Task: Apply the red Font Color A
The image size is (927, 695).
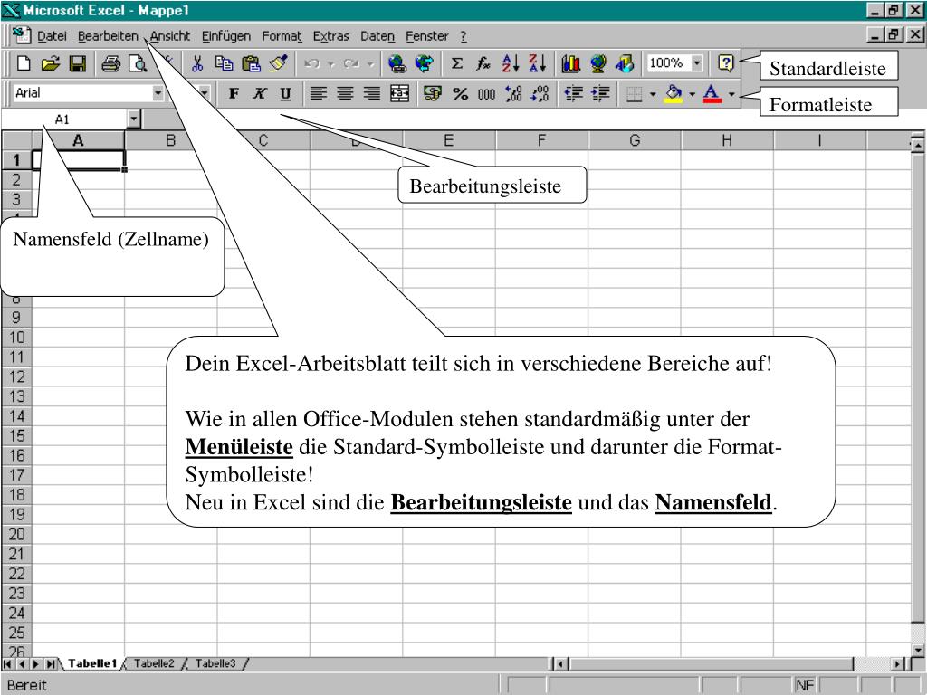Action: [x=712, y=93]
